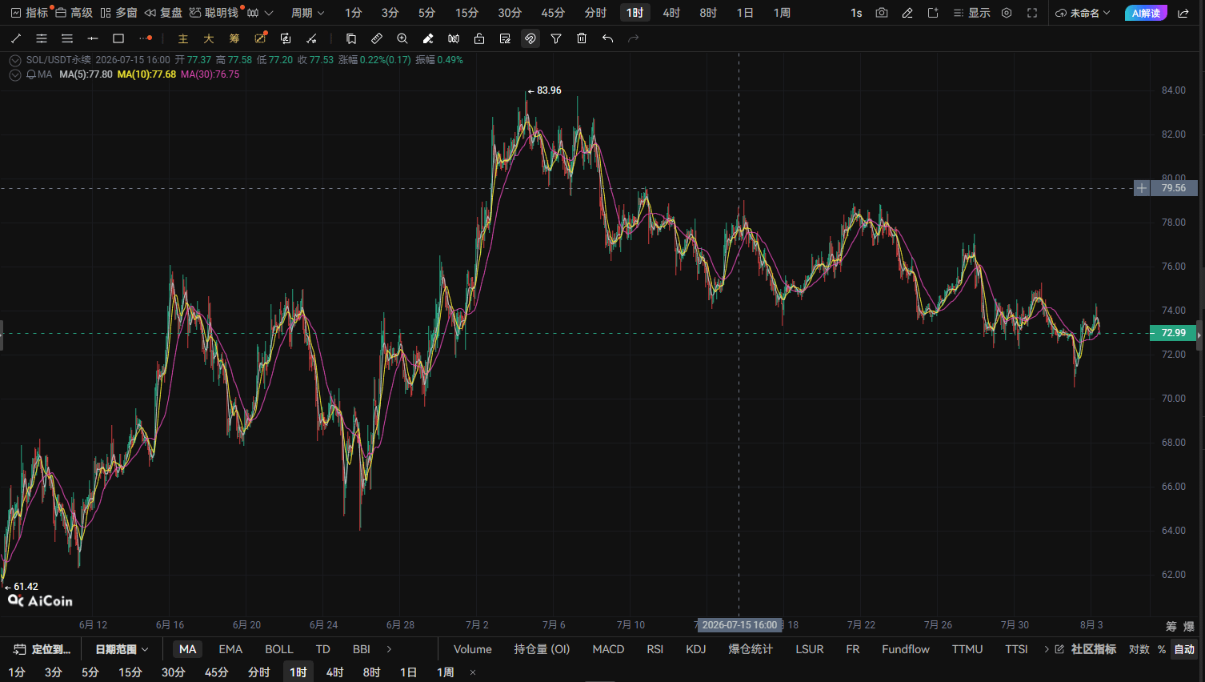The image size is (1205, 682).
Task: Expand the 未命名 layout dropdown
Action: (x=1083, y=13)
